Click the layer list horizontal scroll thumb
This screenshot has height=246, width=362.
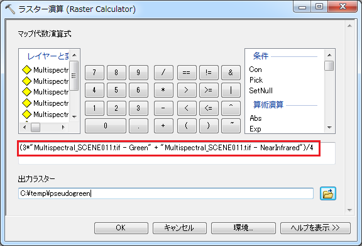[35, 127]
